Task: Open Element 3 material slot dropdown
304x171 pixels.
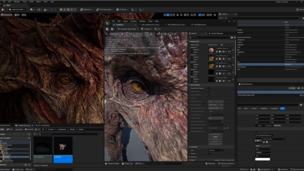Action: click(x=223, y=71)
